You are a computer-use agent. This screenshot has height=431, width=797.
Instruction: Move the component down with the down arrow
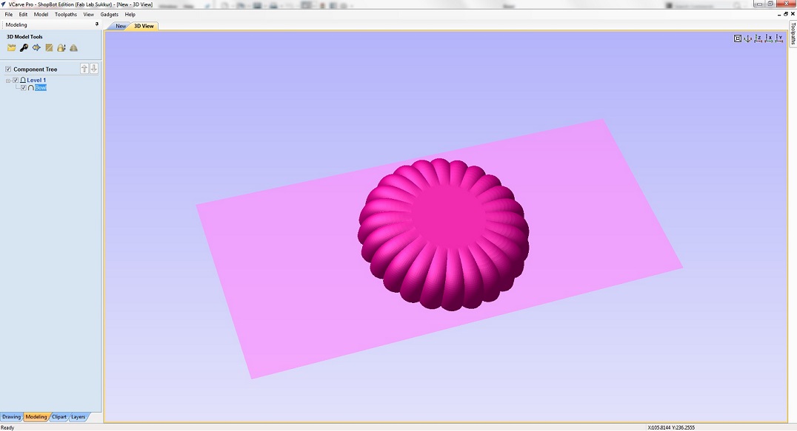[94, 69]
